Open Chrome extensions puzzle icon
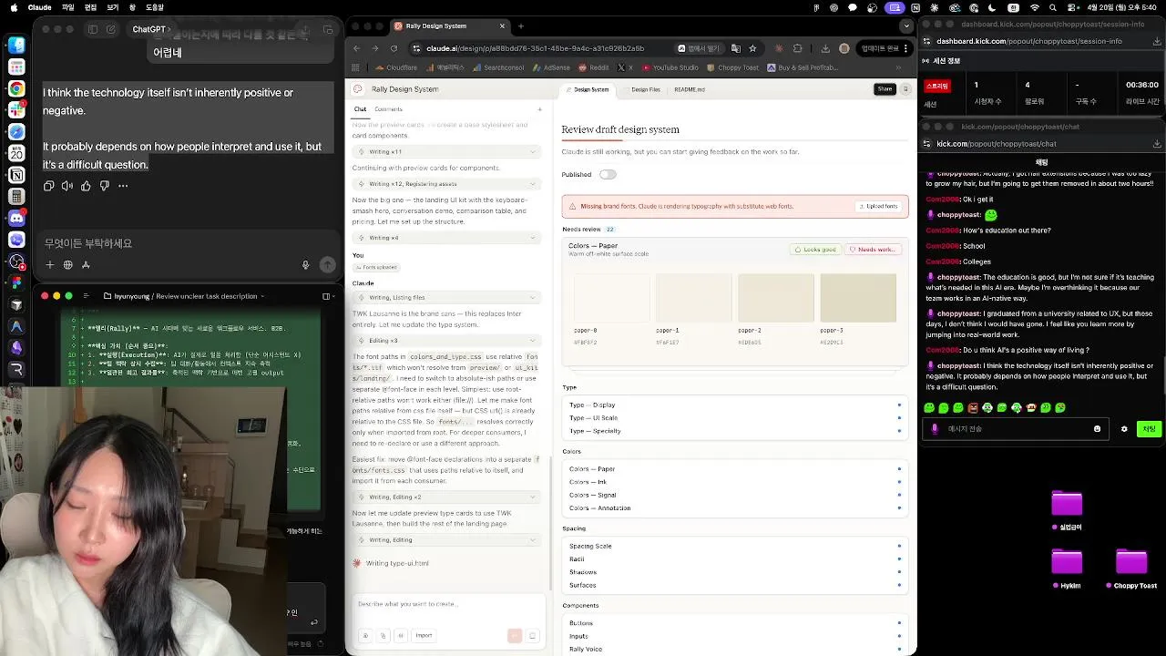1166x656 pixels. click(x=798, y=48)
